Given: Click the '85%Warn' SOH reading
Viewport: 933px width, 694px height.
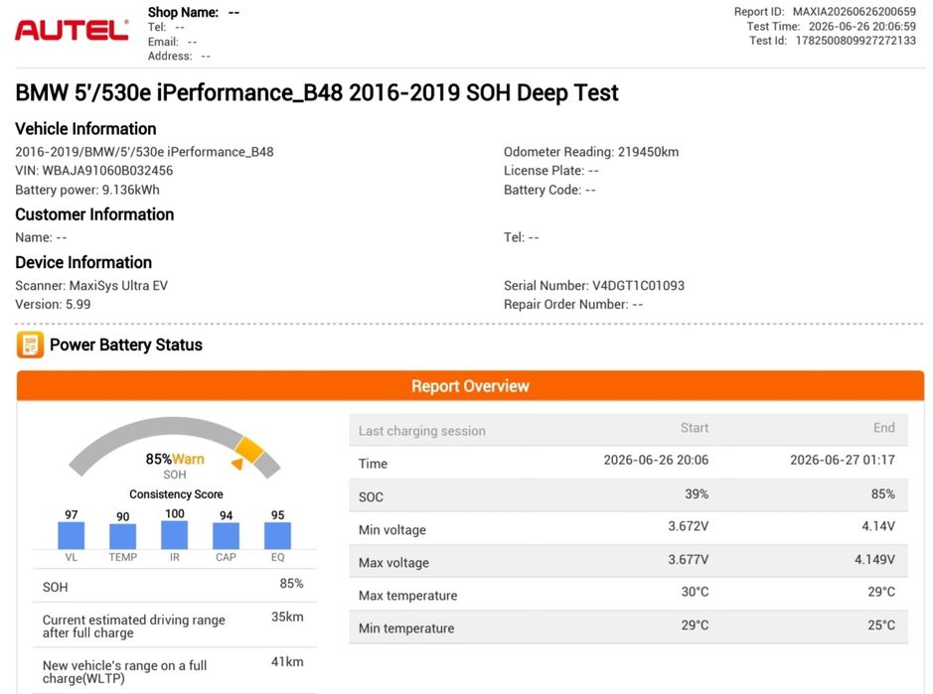Looking at the screenshot, I should 175,459.
